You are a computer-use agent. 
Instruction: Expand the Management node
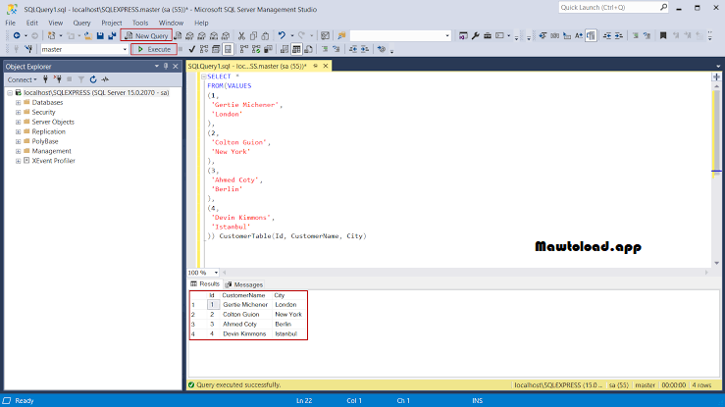(x=18, y=151)
